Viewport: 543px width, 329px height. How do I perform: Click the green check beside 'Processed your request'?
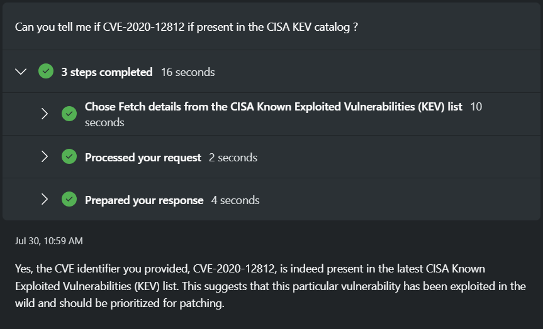coord(69,157)
